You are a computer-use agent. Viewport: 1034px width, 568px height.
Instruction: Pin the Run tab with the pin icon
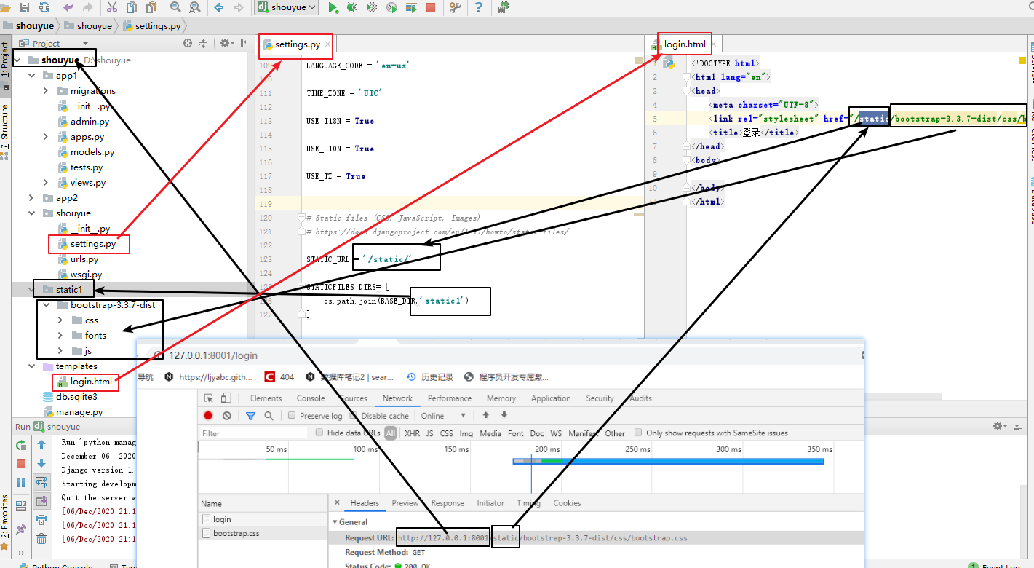[x=21, y=529]
